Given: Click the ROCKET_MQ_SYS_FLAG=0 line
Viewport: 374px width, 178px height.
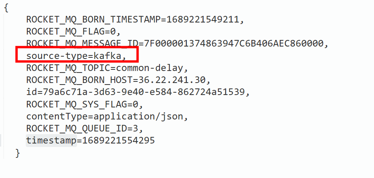Looking at the screenshot, I should tap(85, 104).
